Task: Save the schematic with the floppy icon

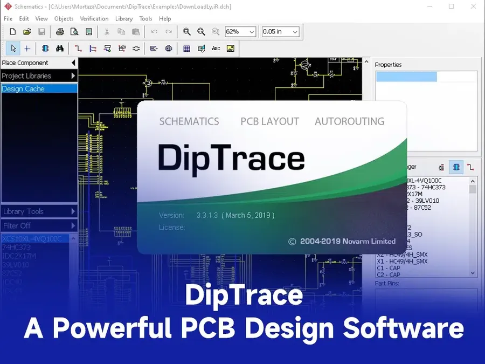Action: [x=41, y=32]
